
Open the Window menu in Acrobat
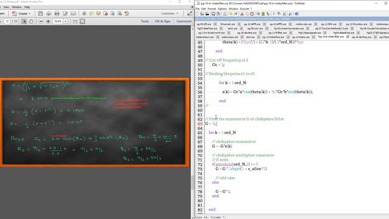click(x=16, y=7)
